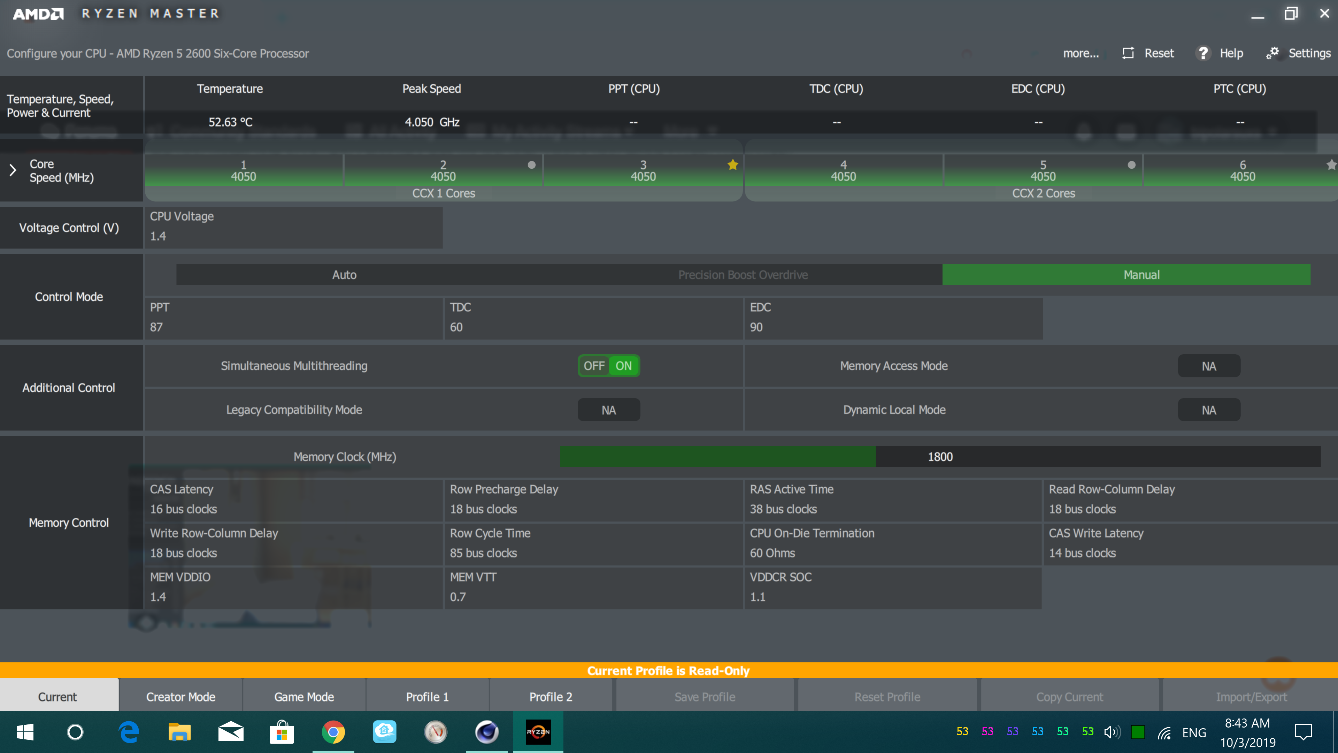Select Auto control mode
1338x753 pixels.
(x=344, y=275)
